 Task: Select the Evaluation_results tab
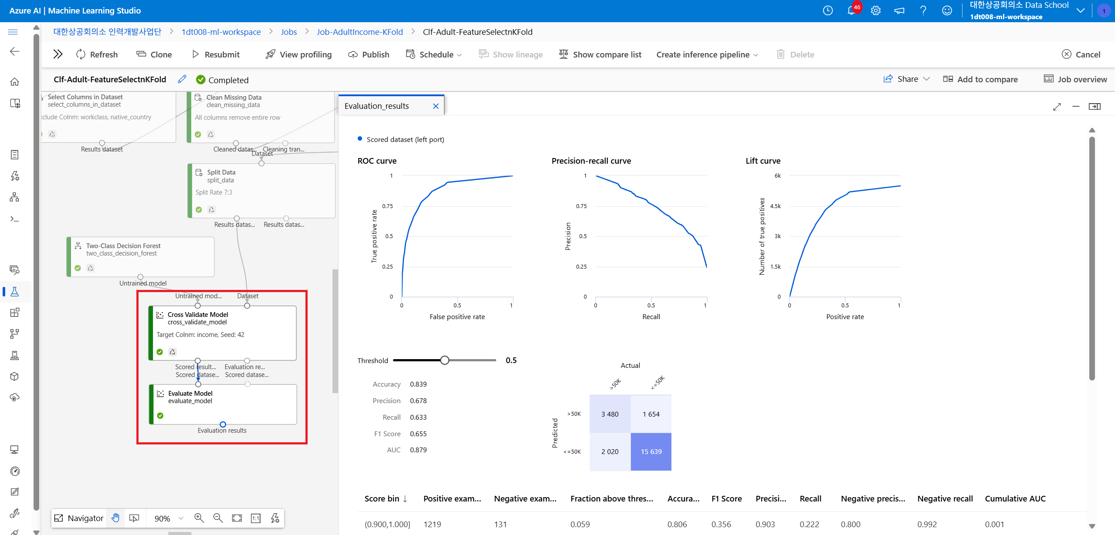(377, 106)
